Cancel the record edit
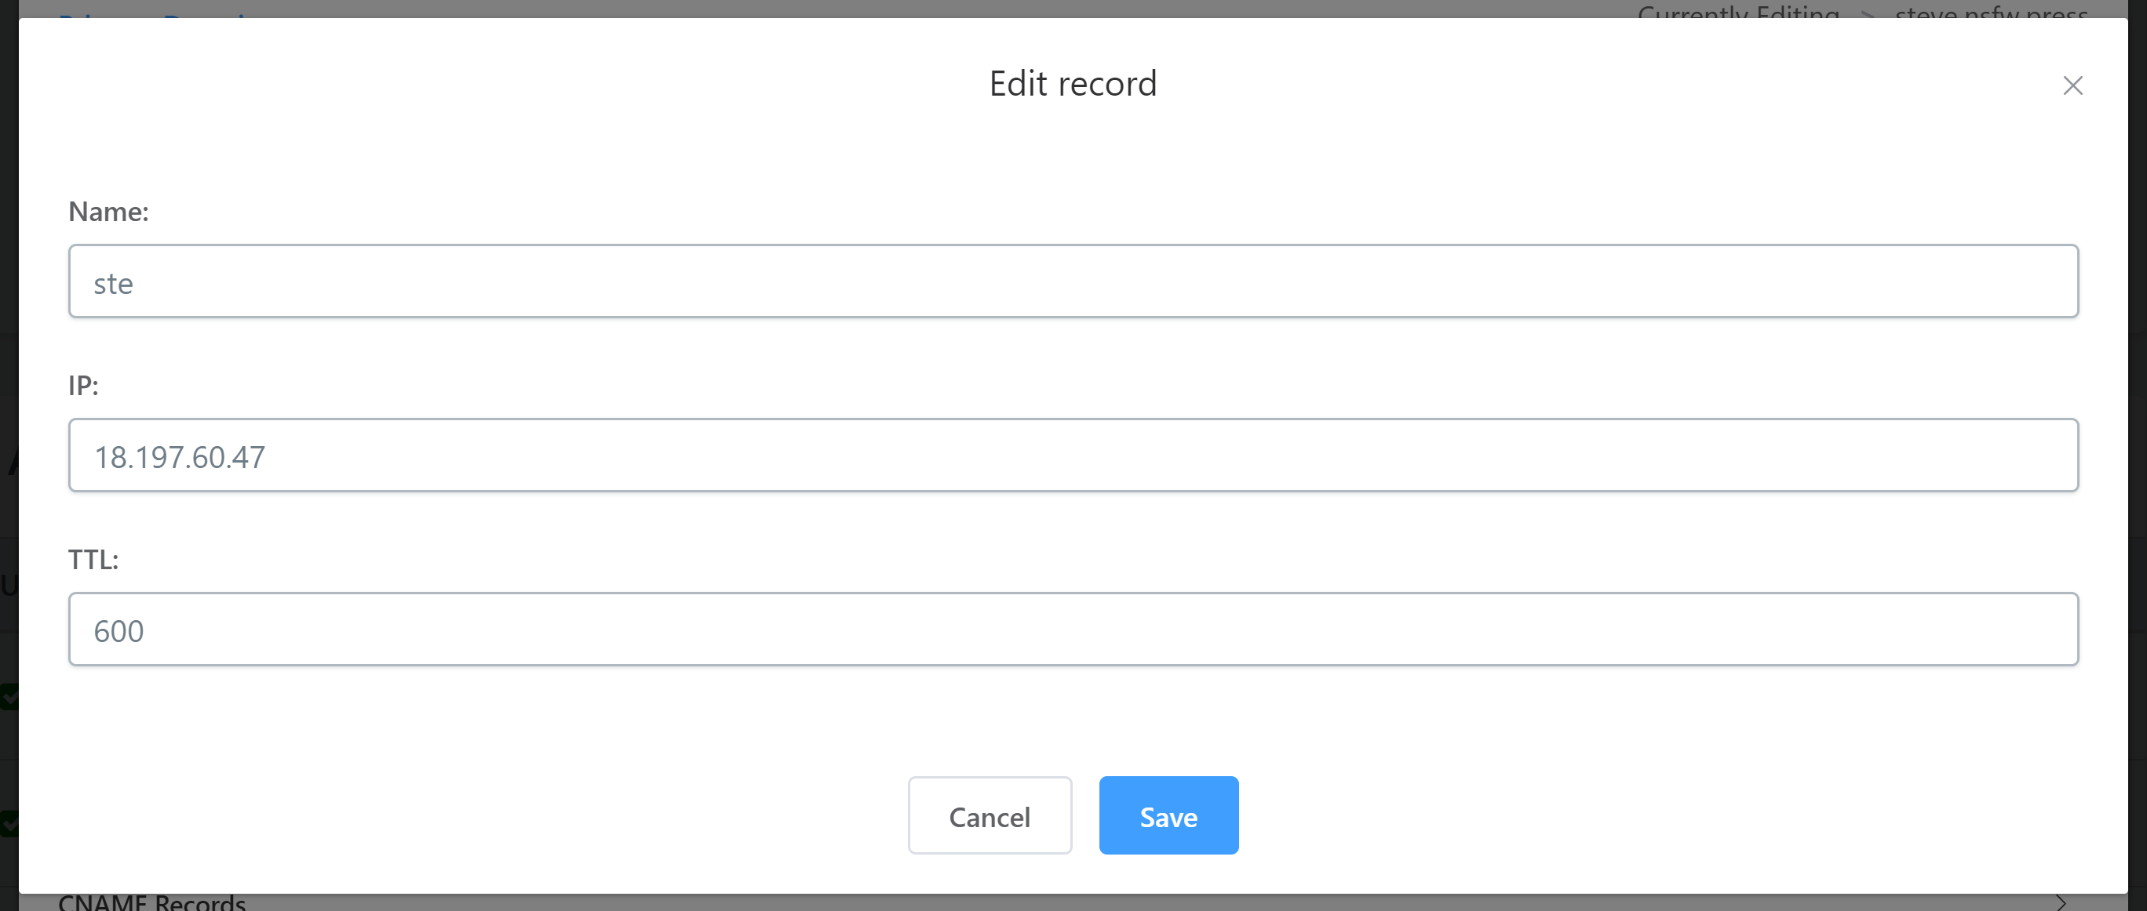This screenshot has height=911, width=2147. [990, 815]
